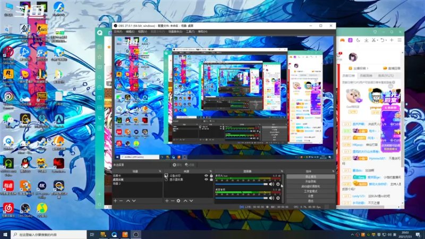Open the first OBS menu (File)
The height and width of the screenshot is (239, 425).
point(118,32)
